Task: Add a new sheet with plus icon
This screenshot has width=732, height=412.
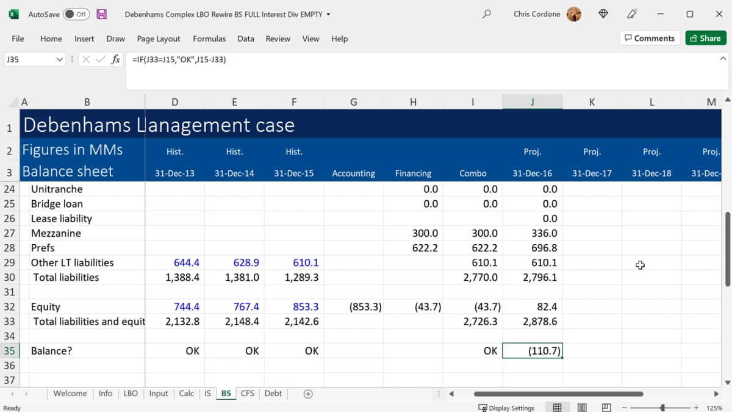Action: pyautogui.click(x=308, y=394)
